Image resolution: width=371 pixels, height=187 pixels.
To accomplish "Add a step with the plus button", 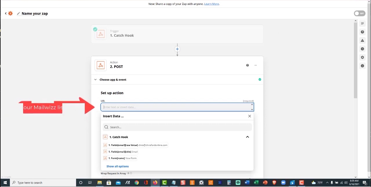I will pyautogui.click(x=178, y=49).
